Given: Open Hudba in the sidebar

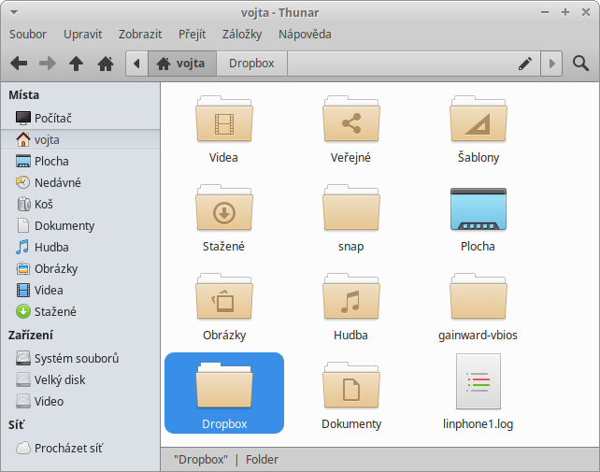Looking at the screenshot, I should point(80,248).
